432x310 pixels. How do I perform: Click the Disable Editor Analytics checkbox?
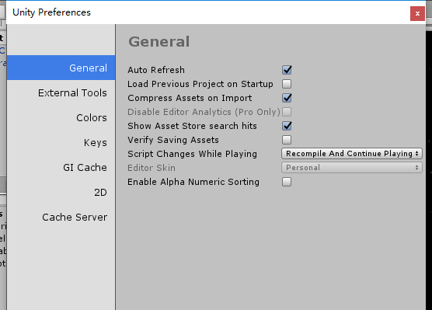click(287, 112)
